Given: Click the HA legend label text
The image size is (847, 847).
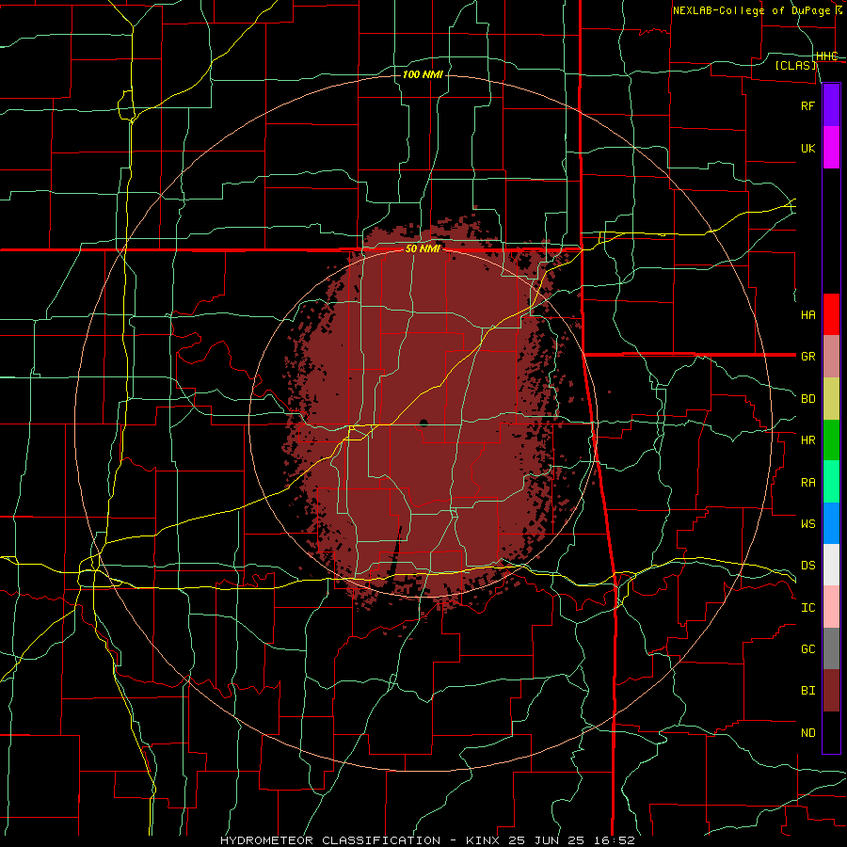Looking at the screenshot, I should pyautogui.click(x=807, y=315).
